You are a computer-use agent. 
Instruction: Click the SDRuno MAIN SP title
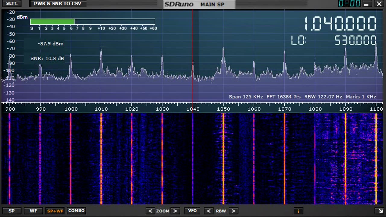click(199, 4)
